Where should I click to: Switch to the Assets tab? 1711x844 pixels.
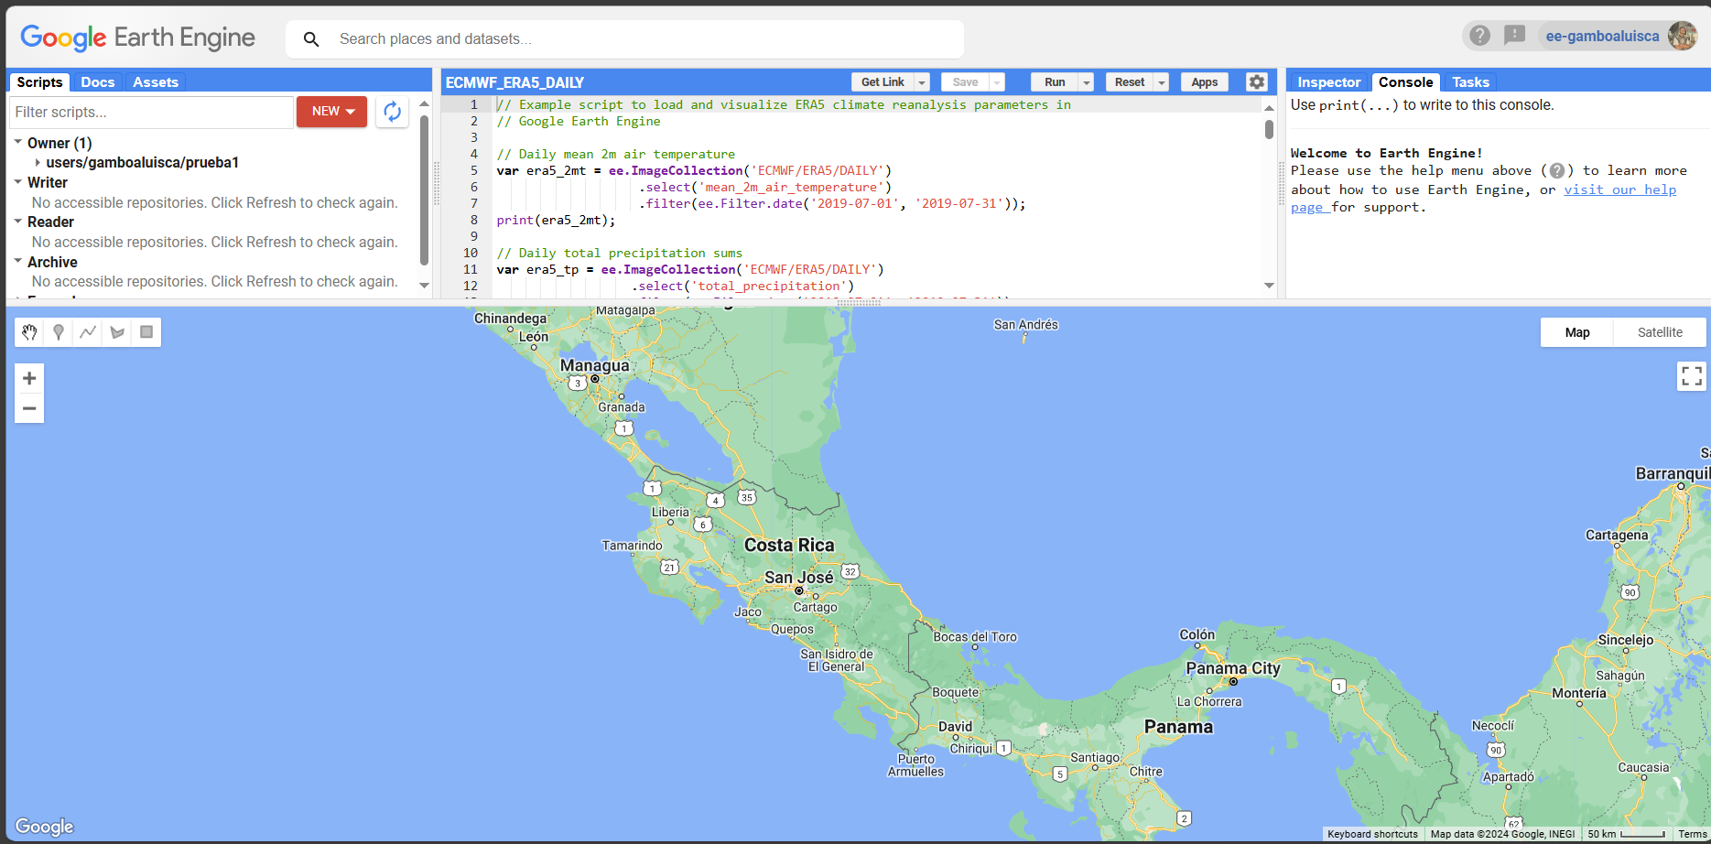(156, 82)
